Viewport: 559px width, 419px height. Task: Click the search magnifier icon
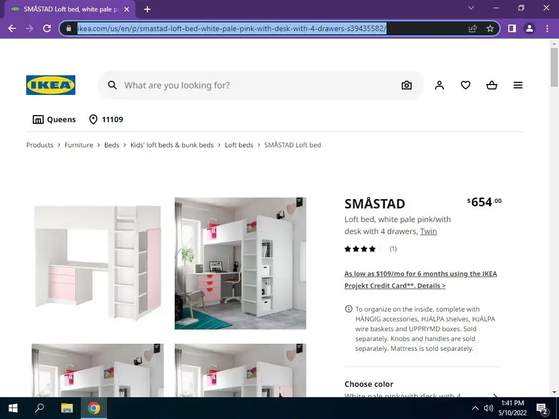pyautogui.click(x=112, y=85)
